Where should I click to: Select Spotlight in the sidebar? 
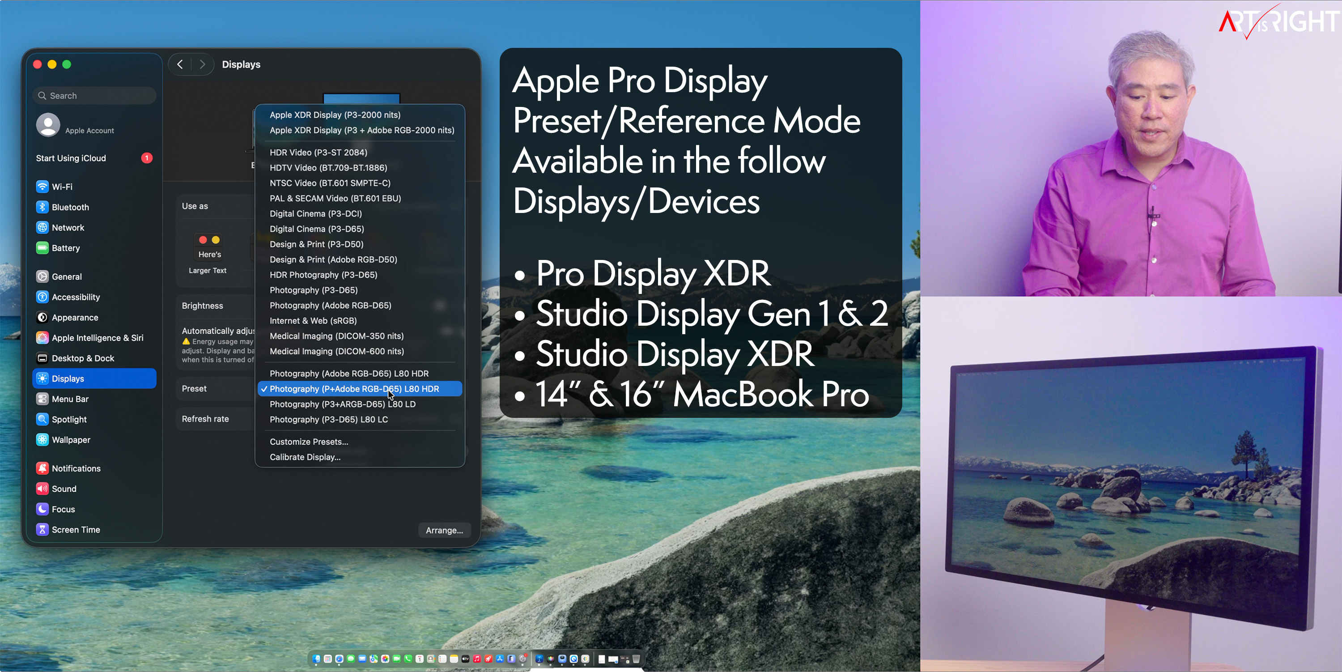click(x=94, y=419)
